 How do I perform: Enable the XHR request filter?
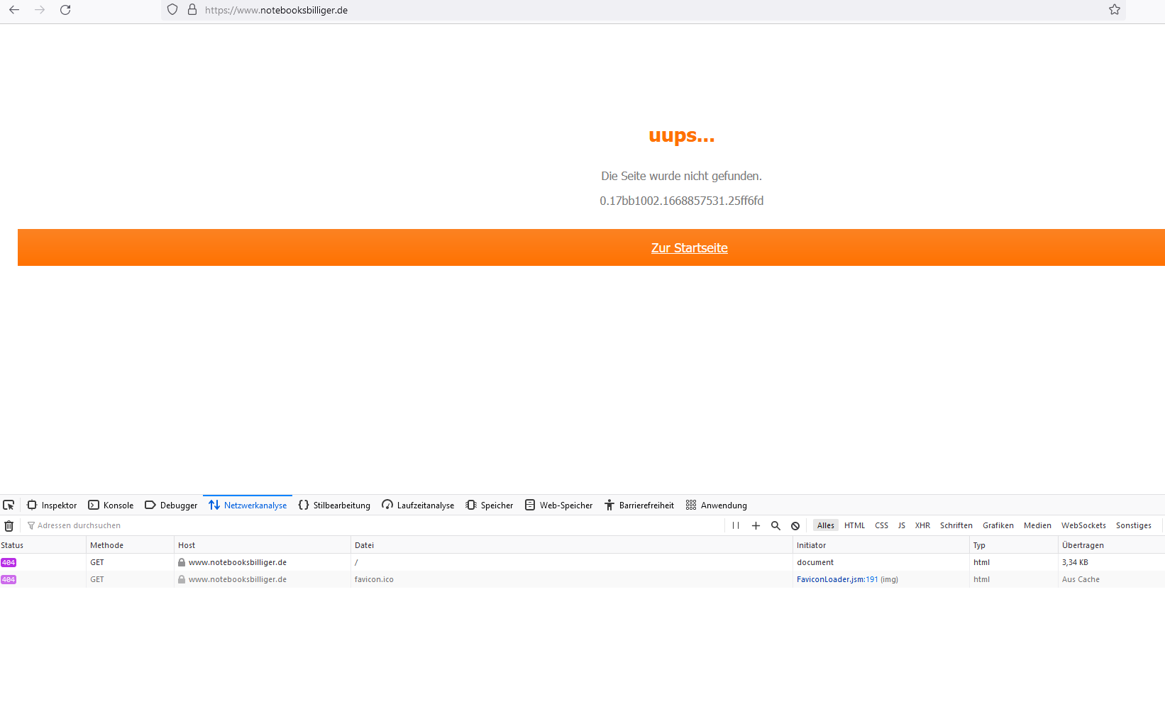coord(922,525)
